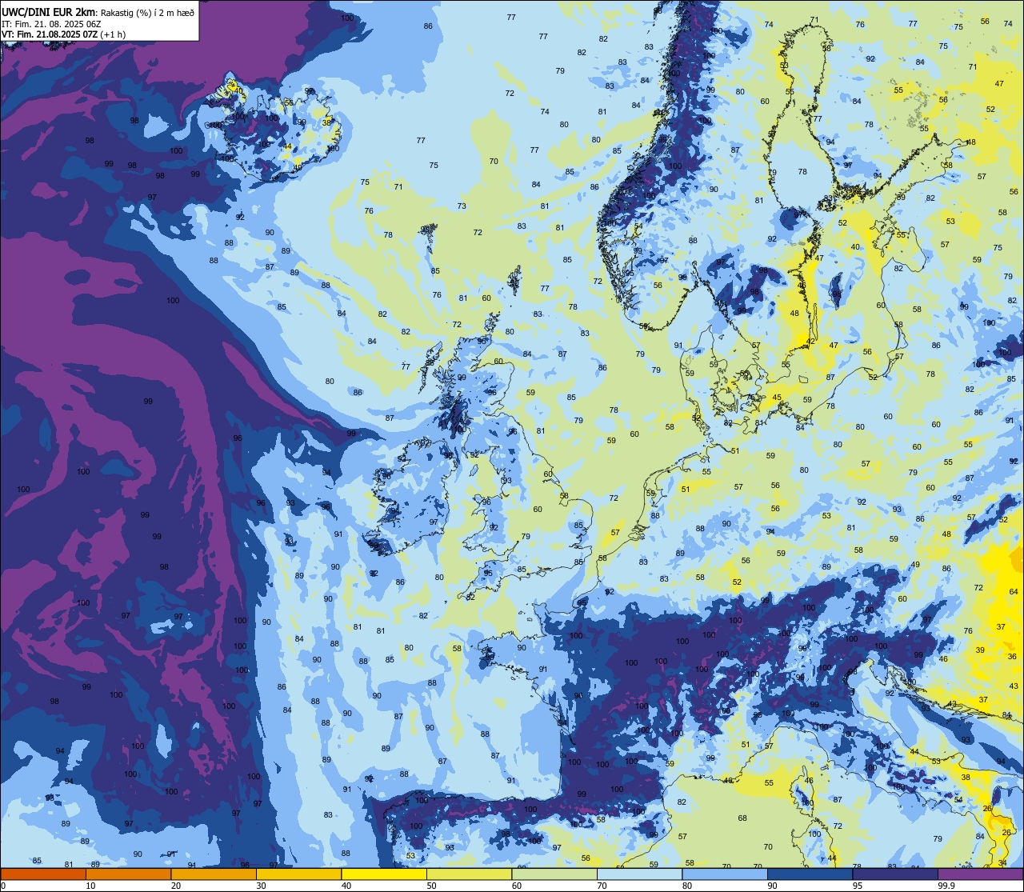Click the legend color band between 10 and 20
This screenshot has width=1024, height=892.
(128, 874)
